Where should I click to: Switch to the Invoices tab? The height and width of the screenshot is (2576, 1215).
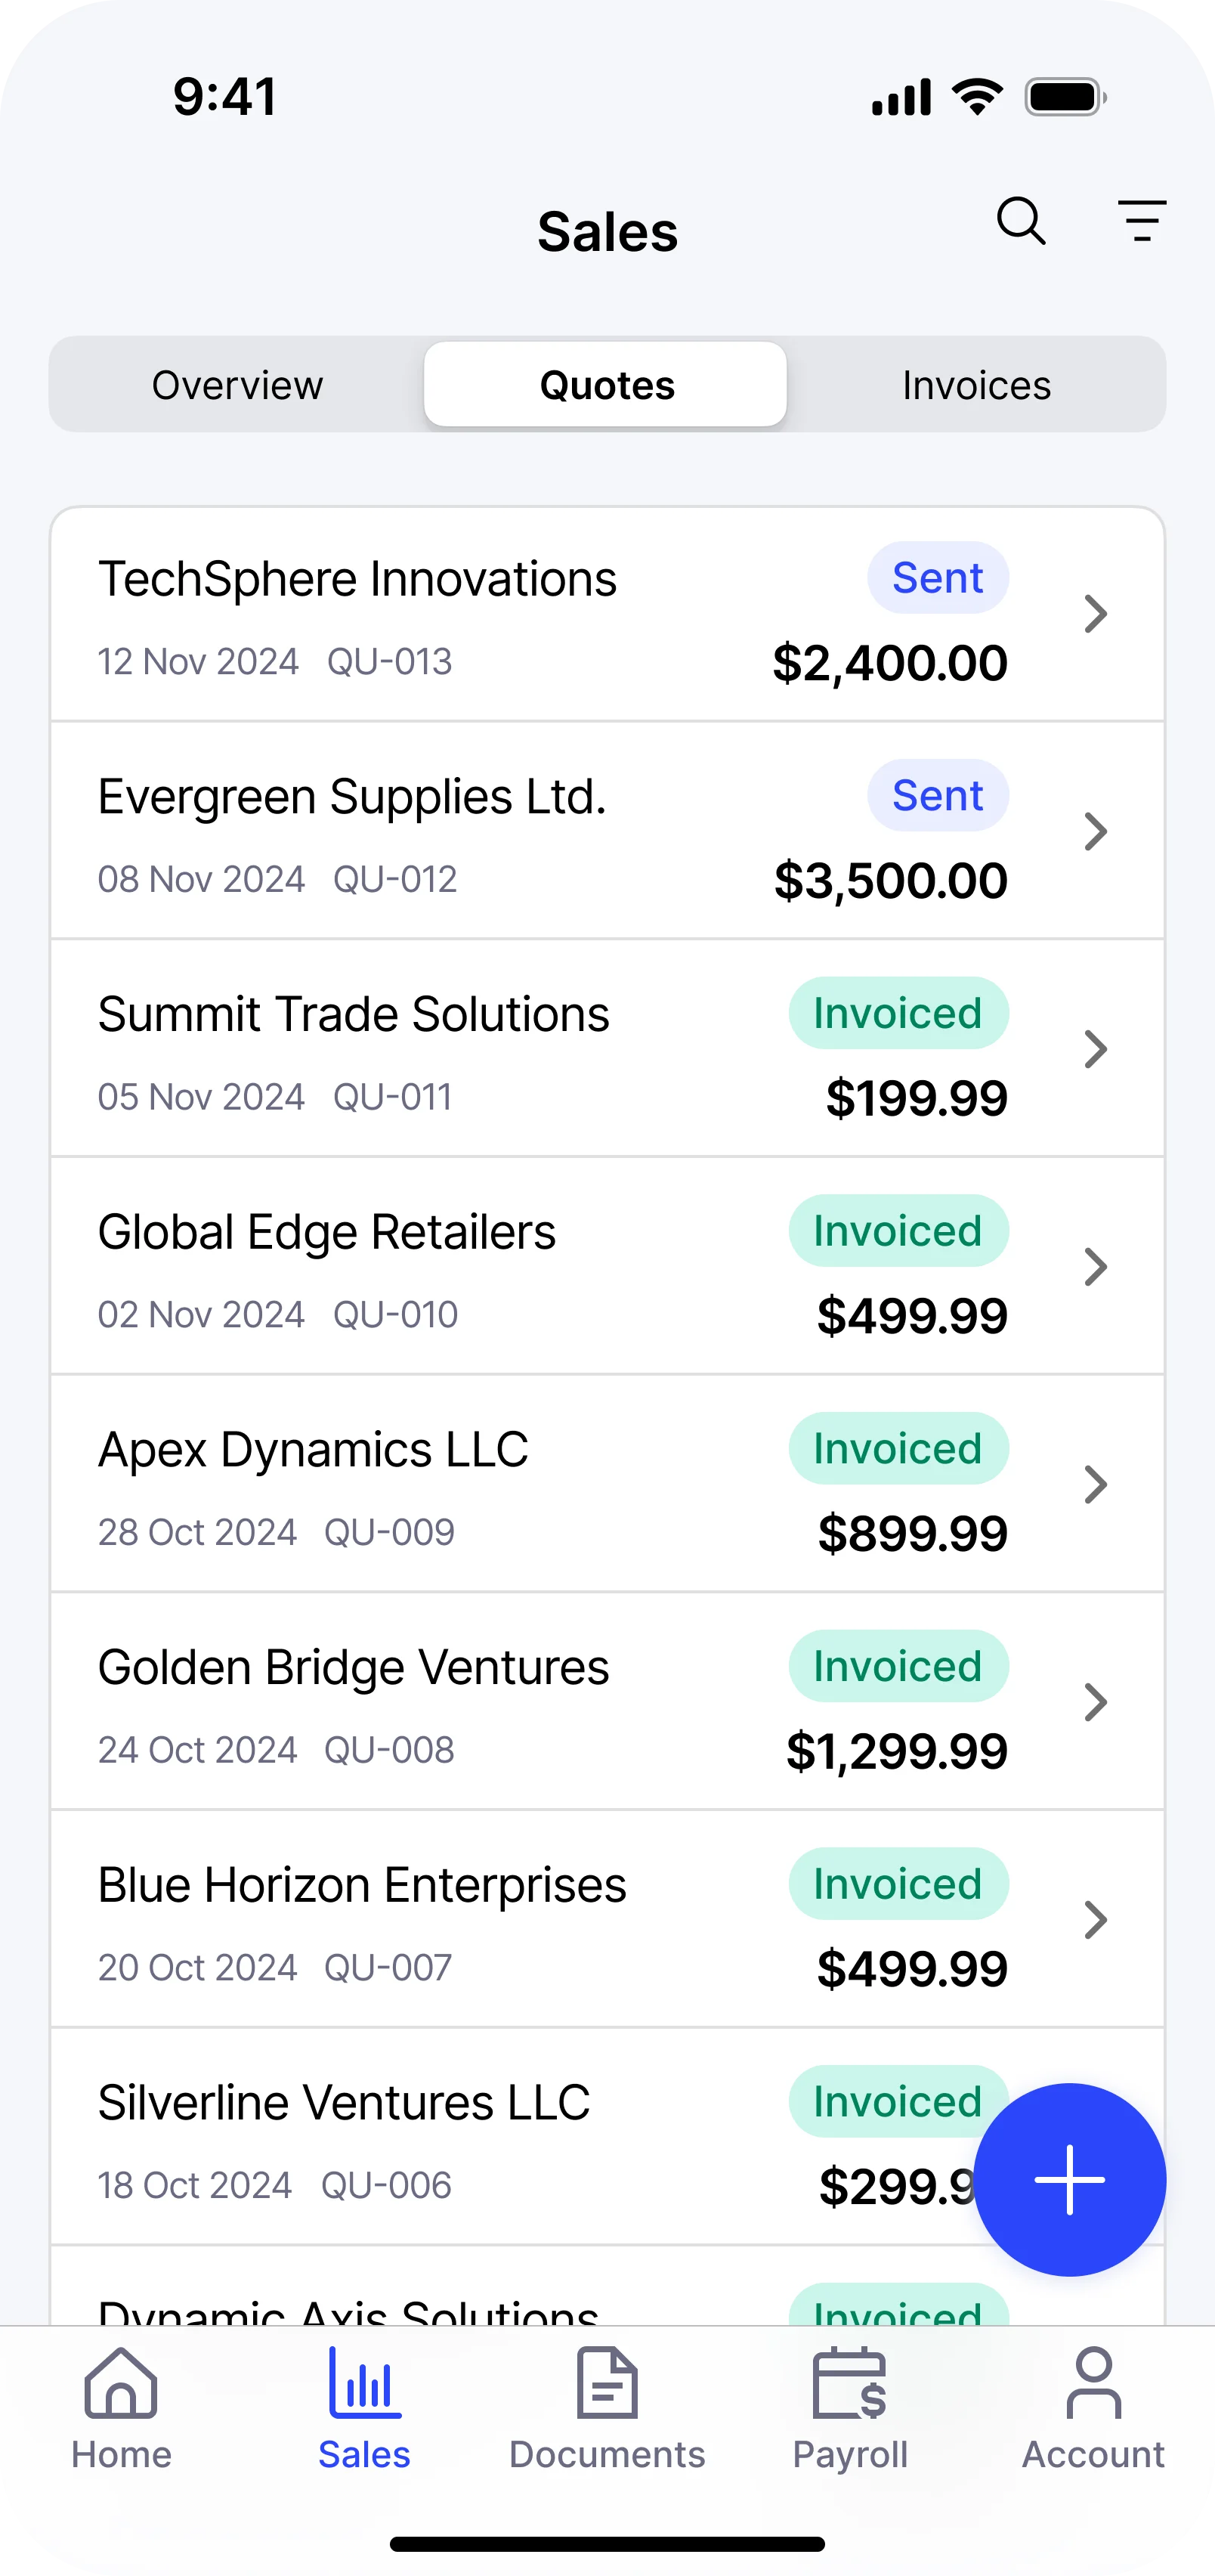pos(976,385)
